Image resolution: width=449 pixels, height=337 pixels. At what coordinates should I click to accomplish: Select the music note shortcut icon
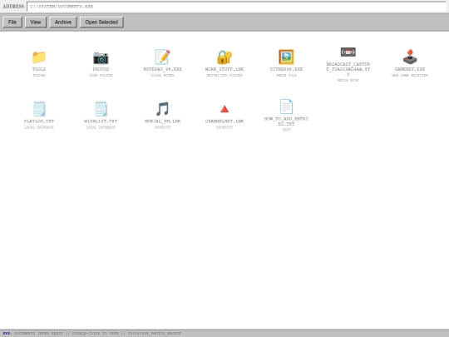162,109
